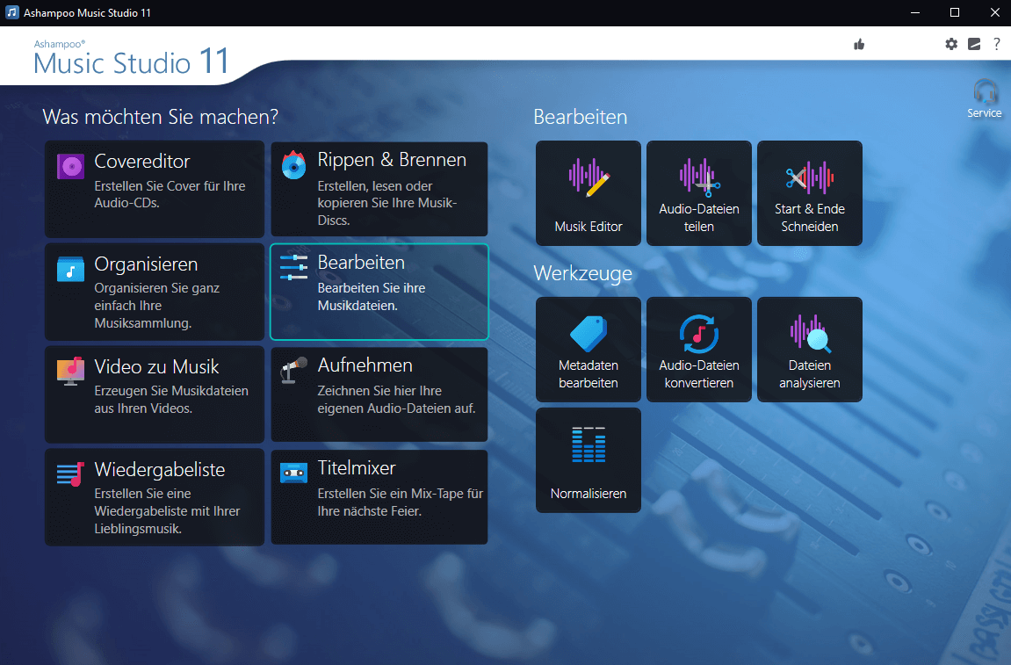The image size is (1011, 665).
Task: Open the Video zu Musik tile
Action: (155, 394)
